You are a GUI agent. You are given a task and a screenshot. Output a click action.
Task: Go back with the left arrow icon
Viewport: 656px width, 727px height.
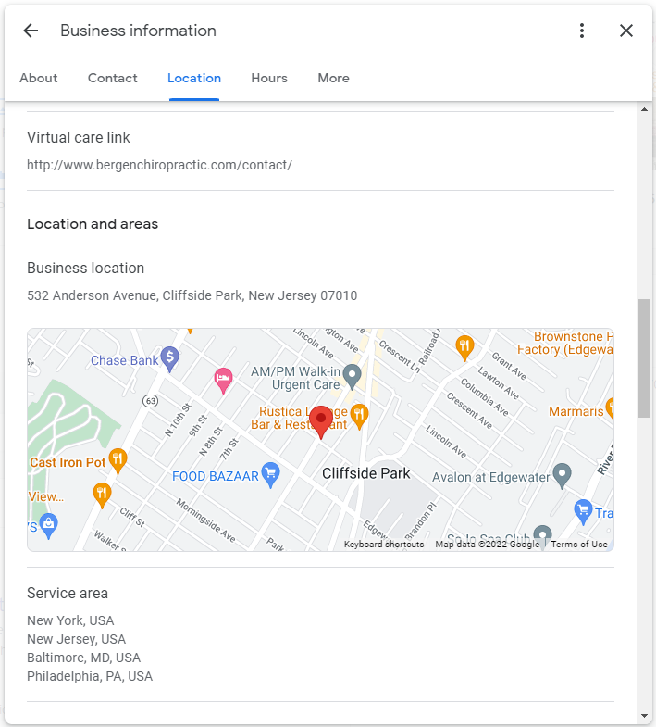point(31,31)
